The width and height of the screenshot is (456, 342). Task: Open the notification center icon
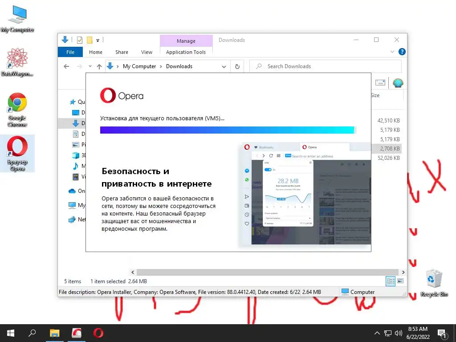pos(442,333)
